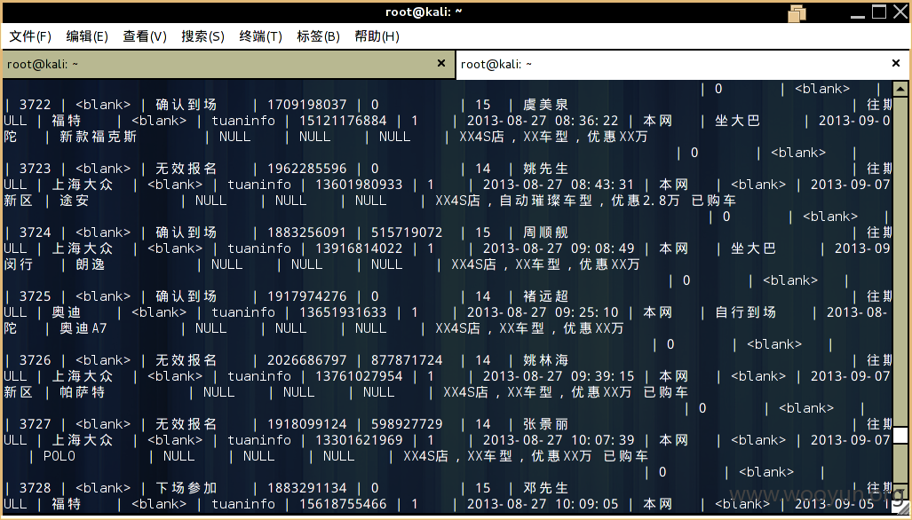The width and height of the screenshot is (912, 520).
Task: Click row ID 3724
Action: tap(36, 233)
